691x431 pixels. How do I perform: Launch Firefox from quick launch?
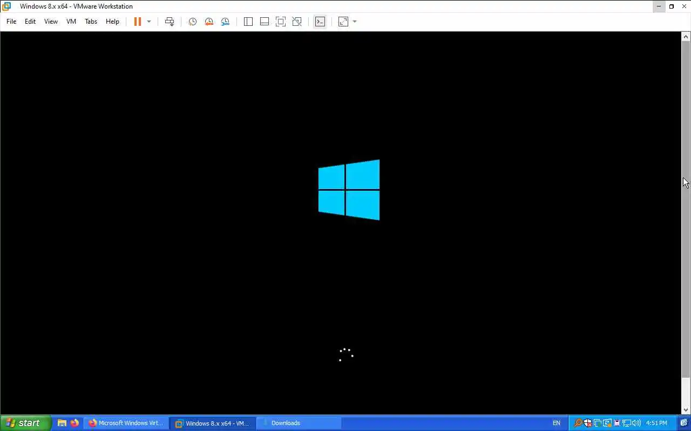pyautogui.click(x=74, y=423)
